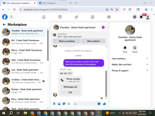The height and width of the screenshot is (116, 155).
Task: Attach a file using the photo icon
Action: click(x=59, y=104)
